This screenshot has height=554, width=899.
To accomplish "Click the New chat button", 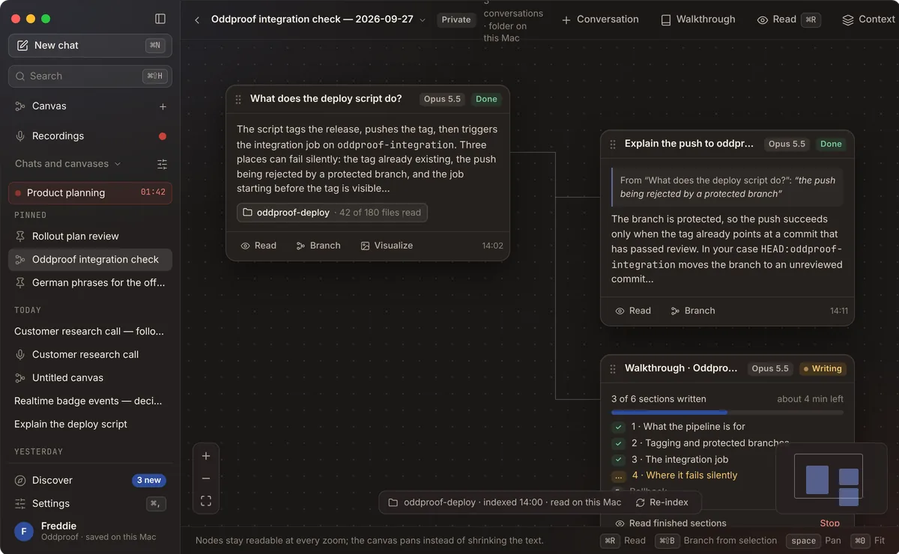I will (x=90, y=46).
